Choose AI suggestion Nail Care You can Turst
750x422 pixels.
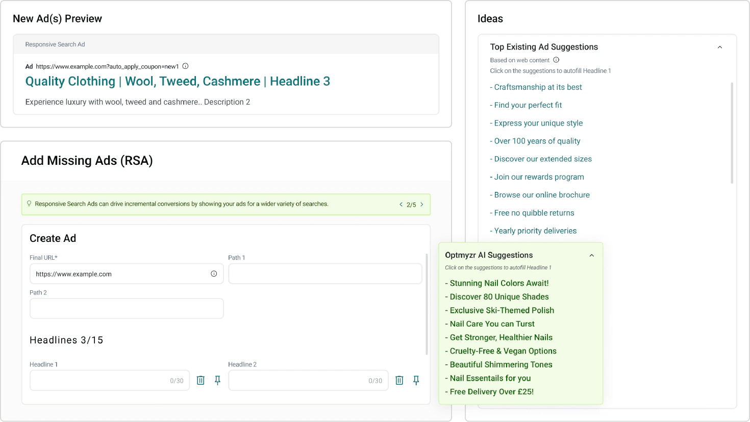point(490,324)
